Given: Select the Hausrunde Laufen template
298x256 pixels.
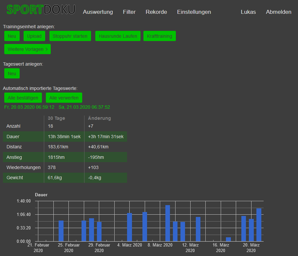Looking at the screenshot, I should pyautogui.click(x=118, y=36).
